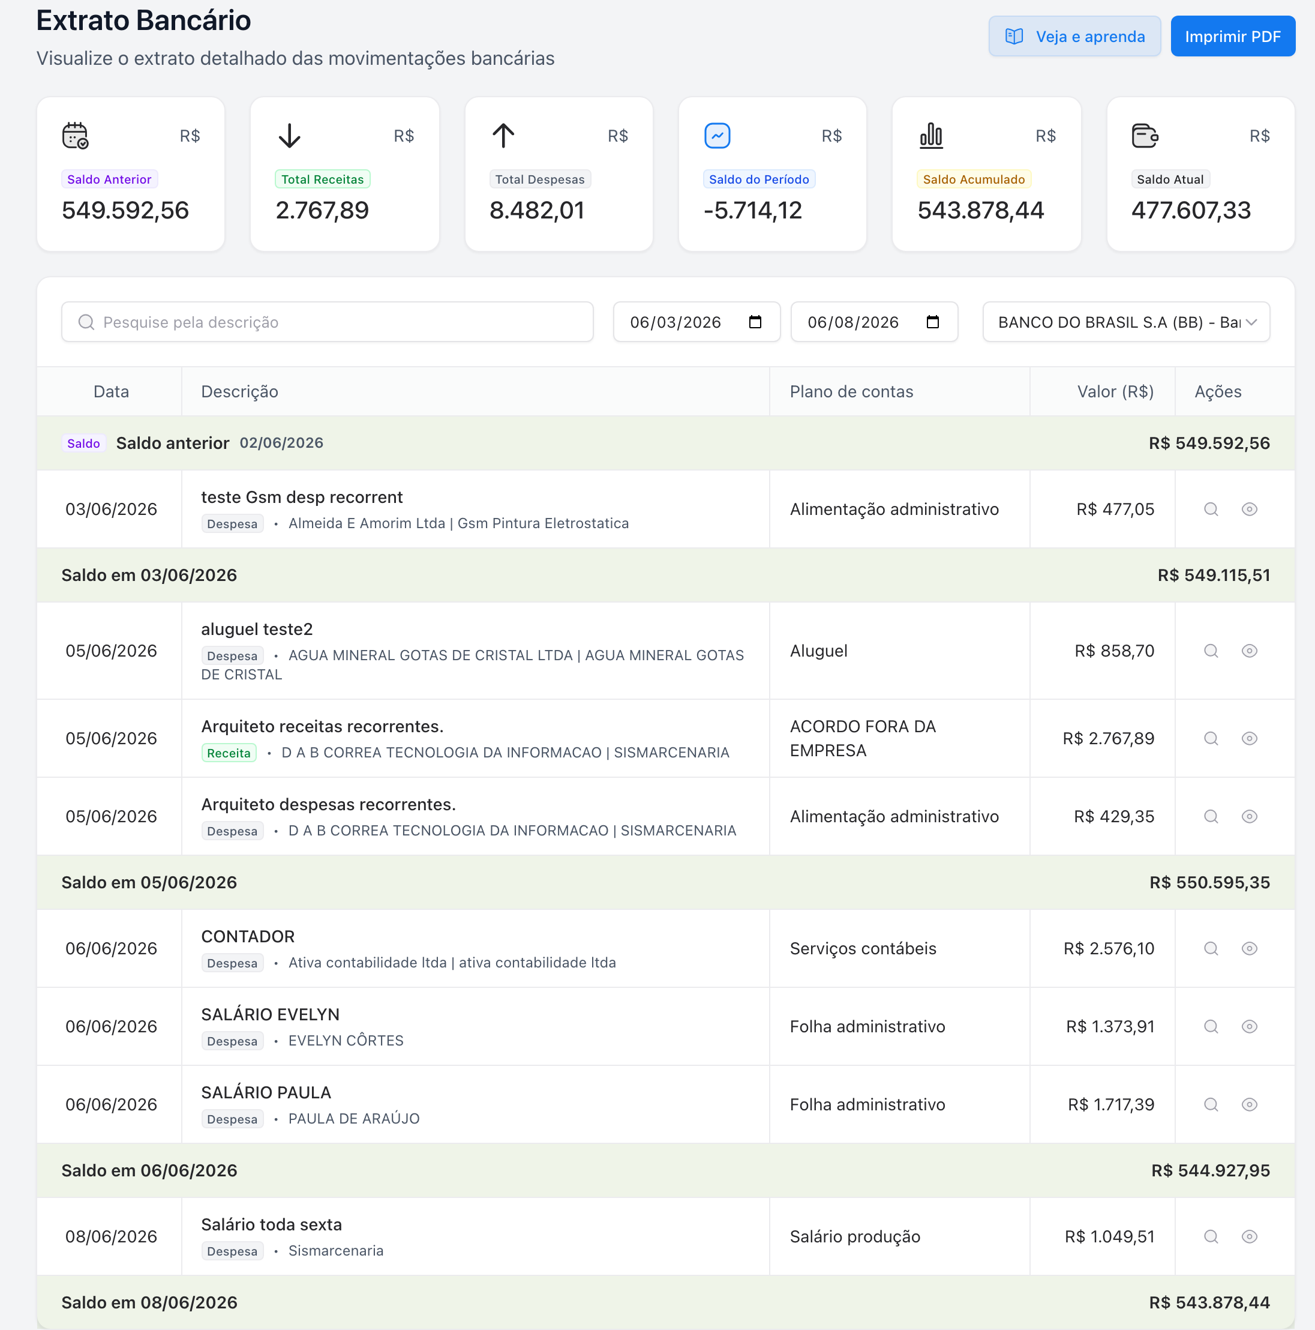Click search icon in Arquiteto receitas recorrentes row

click(1211, 739)
